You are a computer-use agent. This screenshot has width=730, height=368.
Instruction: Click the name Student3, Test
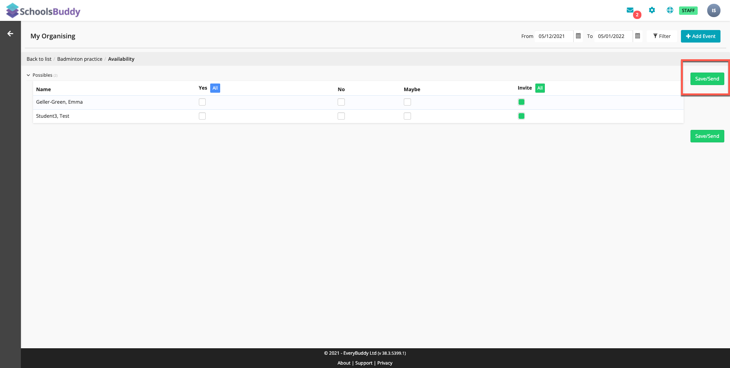coord(52,116)
